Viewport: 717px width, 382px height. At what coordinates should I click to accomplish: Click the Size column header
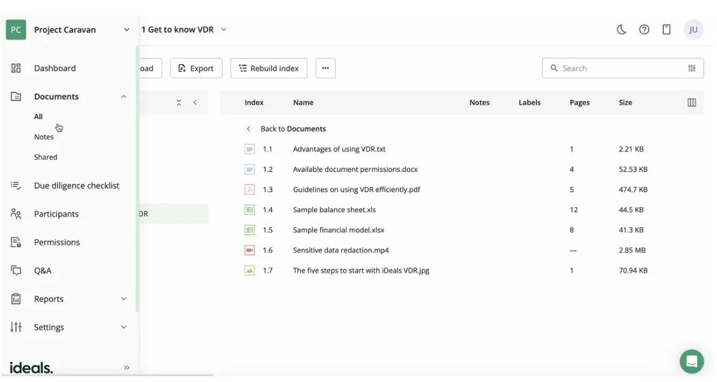click(x=626, y=102)
